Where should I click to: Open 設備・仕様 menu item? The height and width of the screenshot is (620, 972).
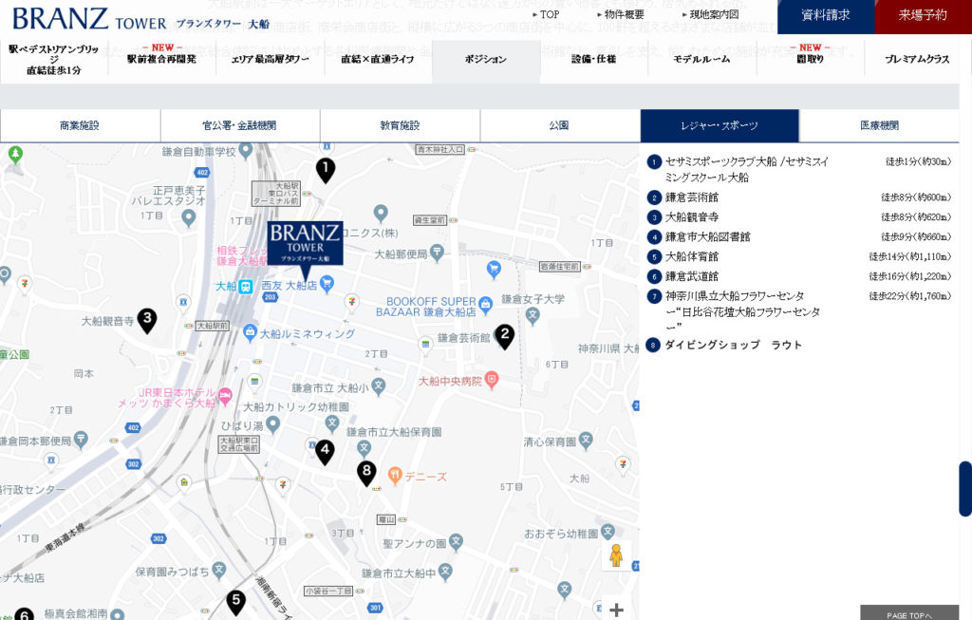point(594,60)
